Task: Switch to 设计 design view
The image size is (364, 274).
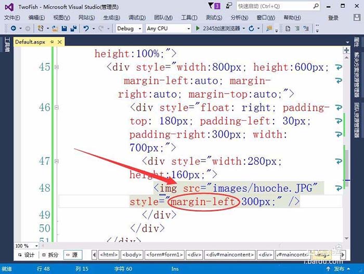Action: (26, 255)
